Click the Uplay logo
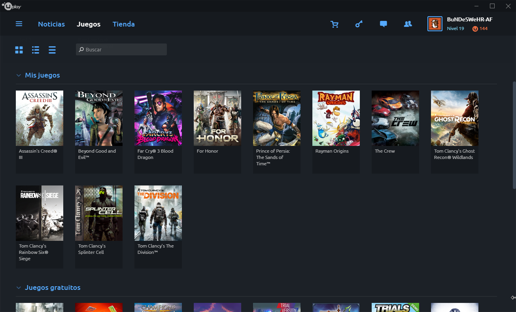 point(11,6)
